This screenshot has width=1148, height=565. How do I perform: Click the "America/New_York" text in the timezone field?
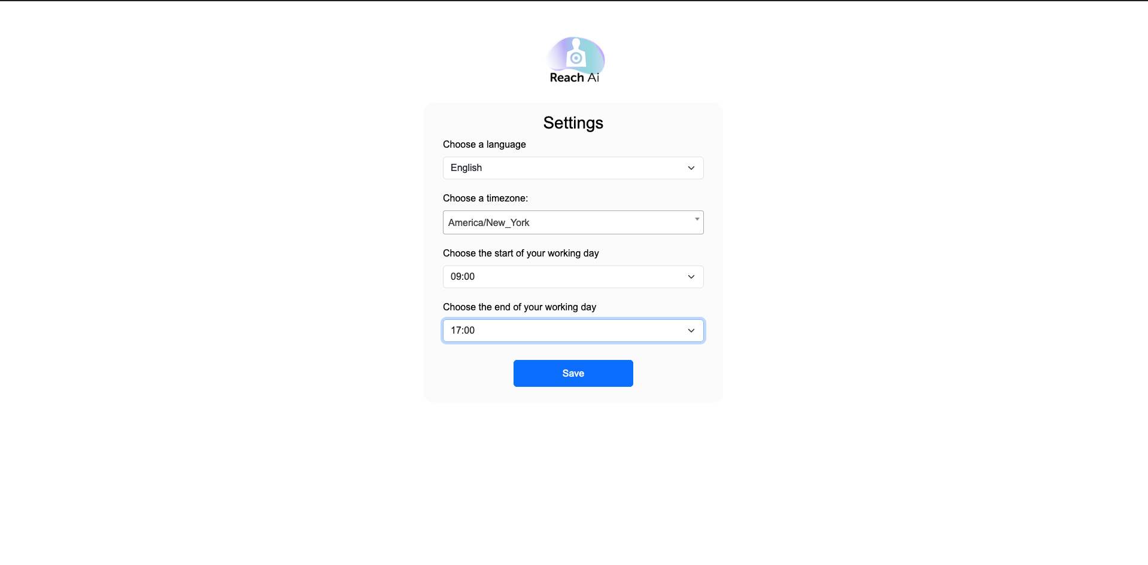point(489,222)
